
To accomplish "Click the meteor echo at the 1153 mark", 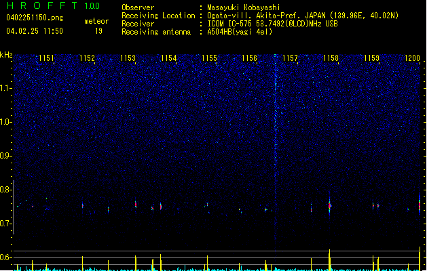I will click(x=136, y=205).
